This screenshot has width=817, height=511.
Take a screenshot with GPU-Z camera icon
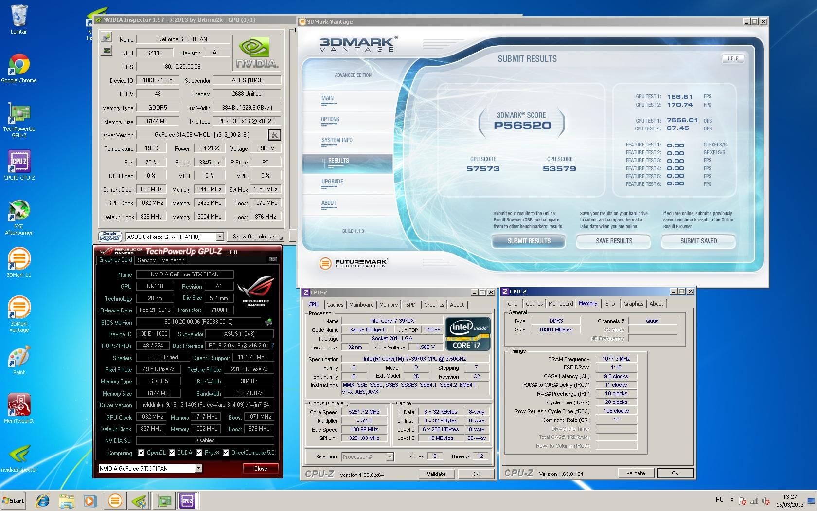[x=273, y=260]
